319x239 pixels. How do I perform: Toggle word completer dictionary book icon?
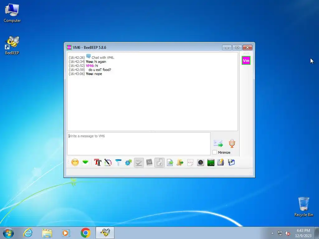[x=149, y=162]
